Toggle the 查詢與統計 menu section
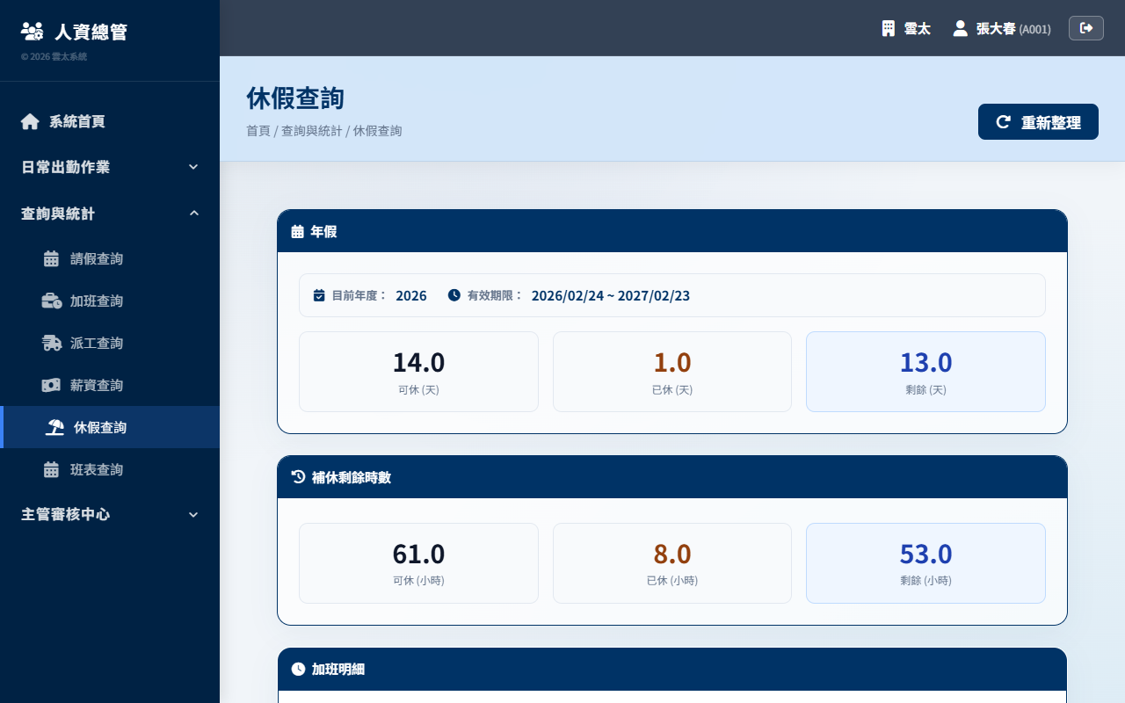Image resolution: width=1125 pixels, height=703 pixels. click(x=110, y=214)
